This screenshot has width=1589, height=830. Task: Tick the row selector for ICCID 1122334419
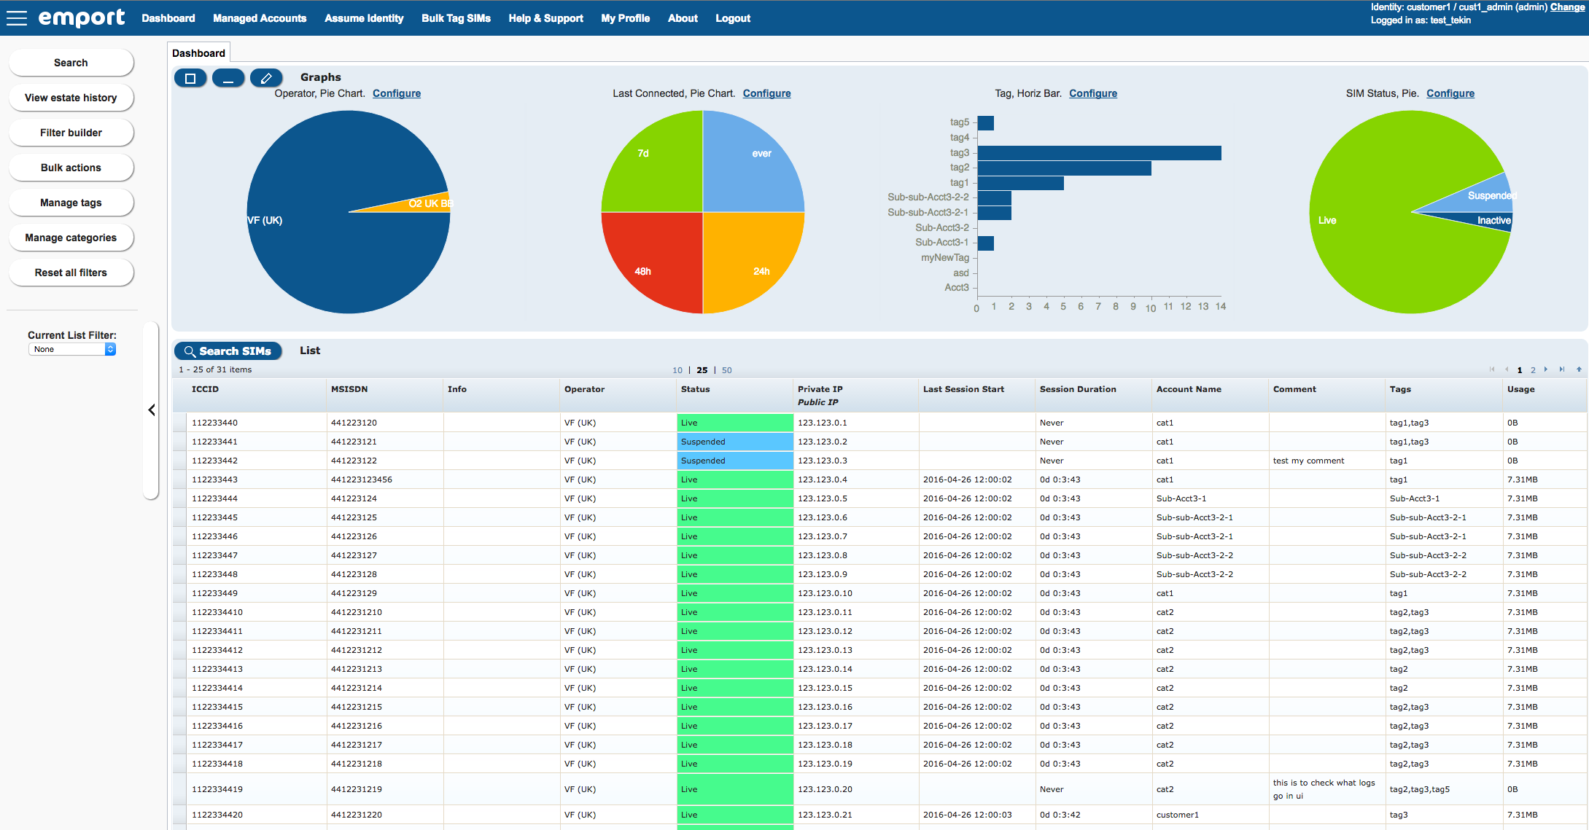click(x=179, y=789)
